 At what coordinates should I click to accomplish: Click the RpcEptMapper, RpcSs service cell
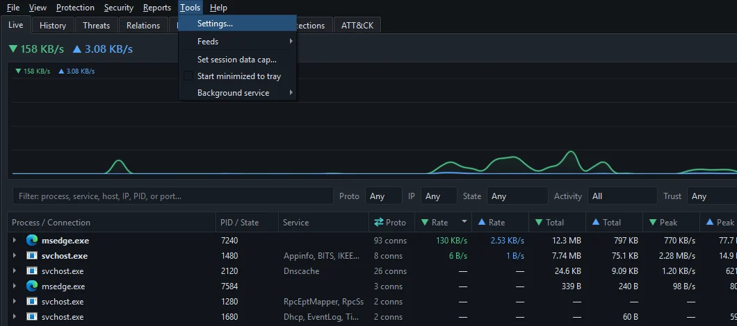pyautogui.click(x=323, y=302)
